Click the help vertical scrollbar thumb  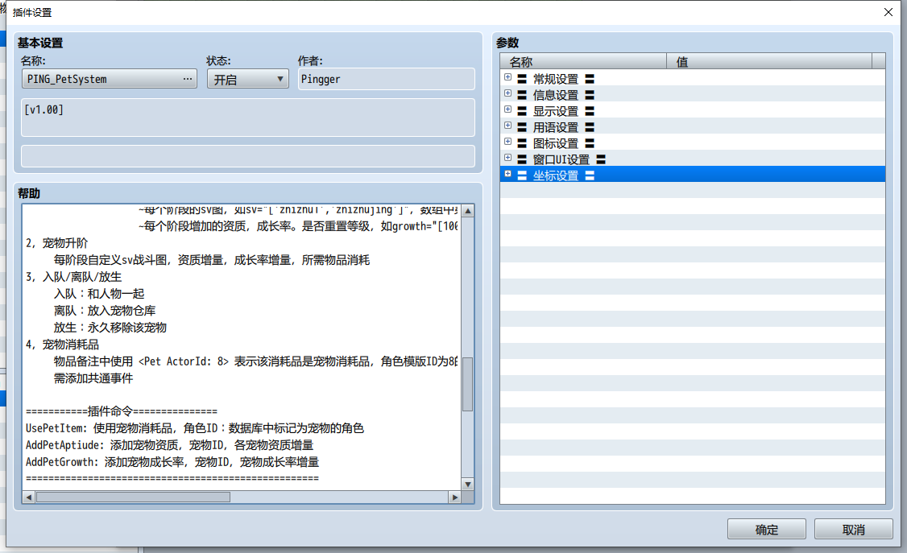click(468, 384)
